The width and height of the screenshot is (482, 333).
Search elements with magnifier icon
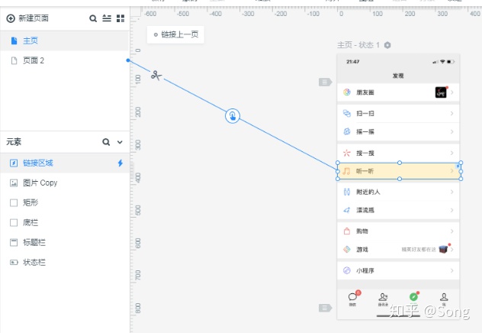pos(106,142)
